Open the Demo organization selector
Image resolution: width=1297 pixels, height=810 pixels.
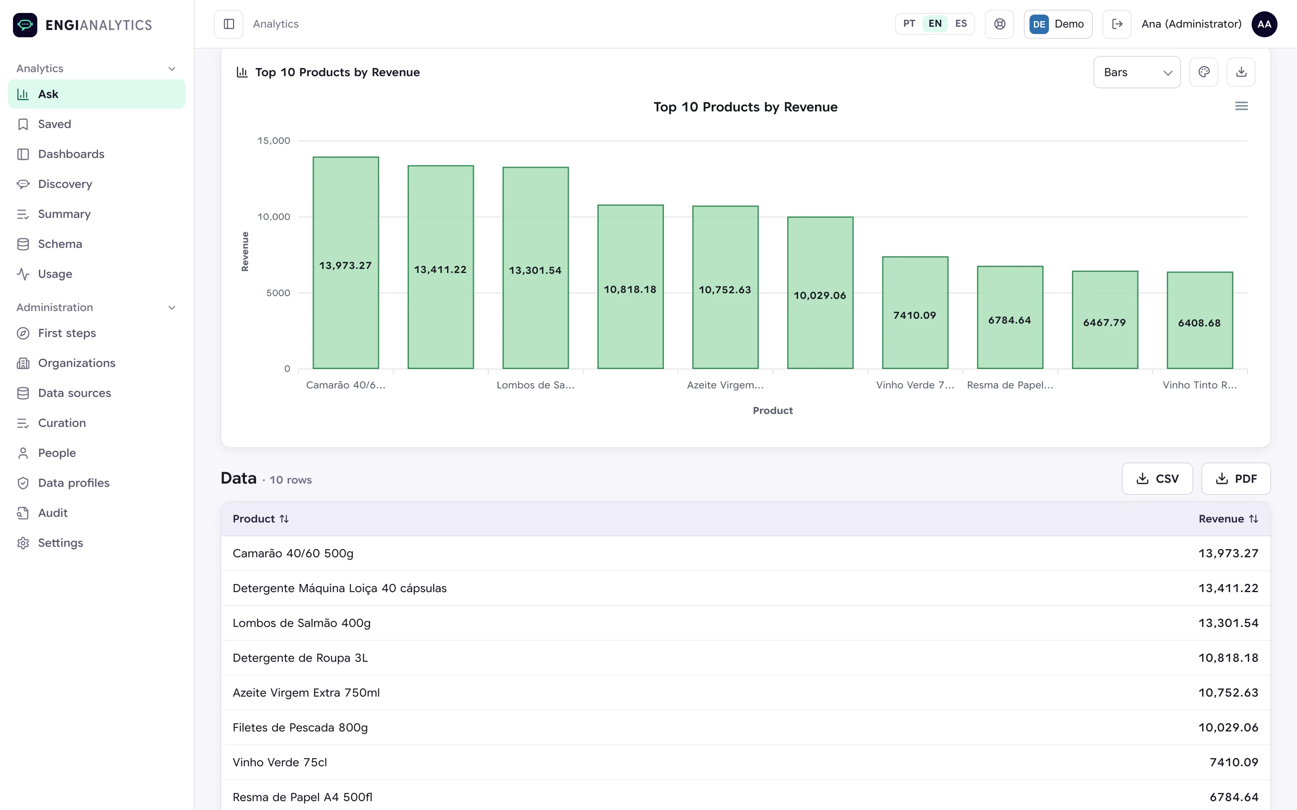[x=1058, y=24]
